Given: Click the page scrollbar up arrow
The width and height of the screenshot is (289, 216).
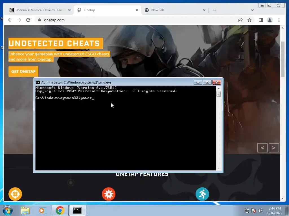Looking at the screenshot, I should pyautogui.click(x=283, y=28).
